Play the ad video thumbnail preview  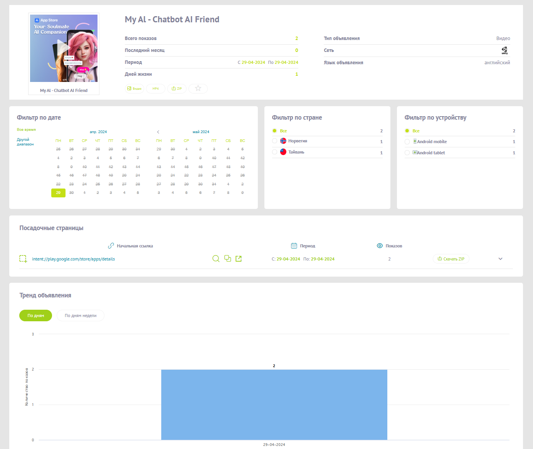[64, 48]
